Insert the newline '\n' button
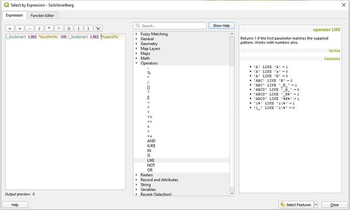 pyautogui.click(x=99, y=28)
